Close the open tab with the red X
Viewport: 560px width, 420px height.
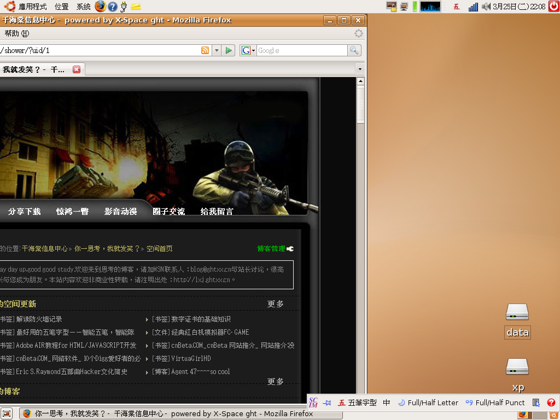(77, 69)
